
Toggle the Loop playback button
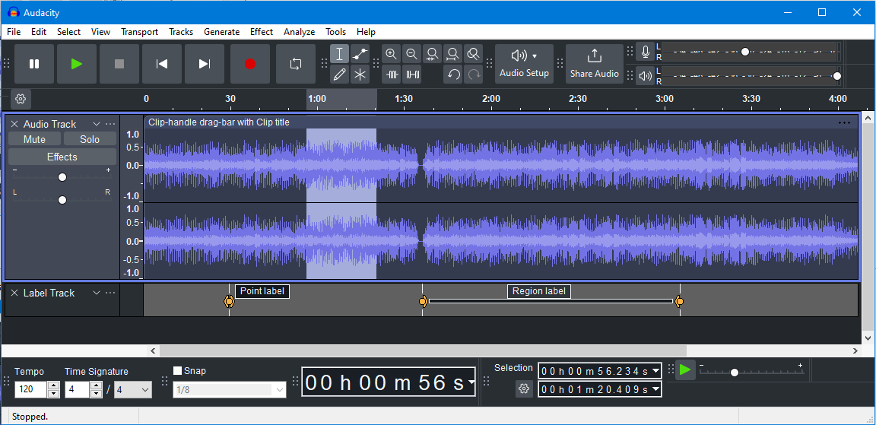(x=296, y=64)
